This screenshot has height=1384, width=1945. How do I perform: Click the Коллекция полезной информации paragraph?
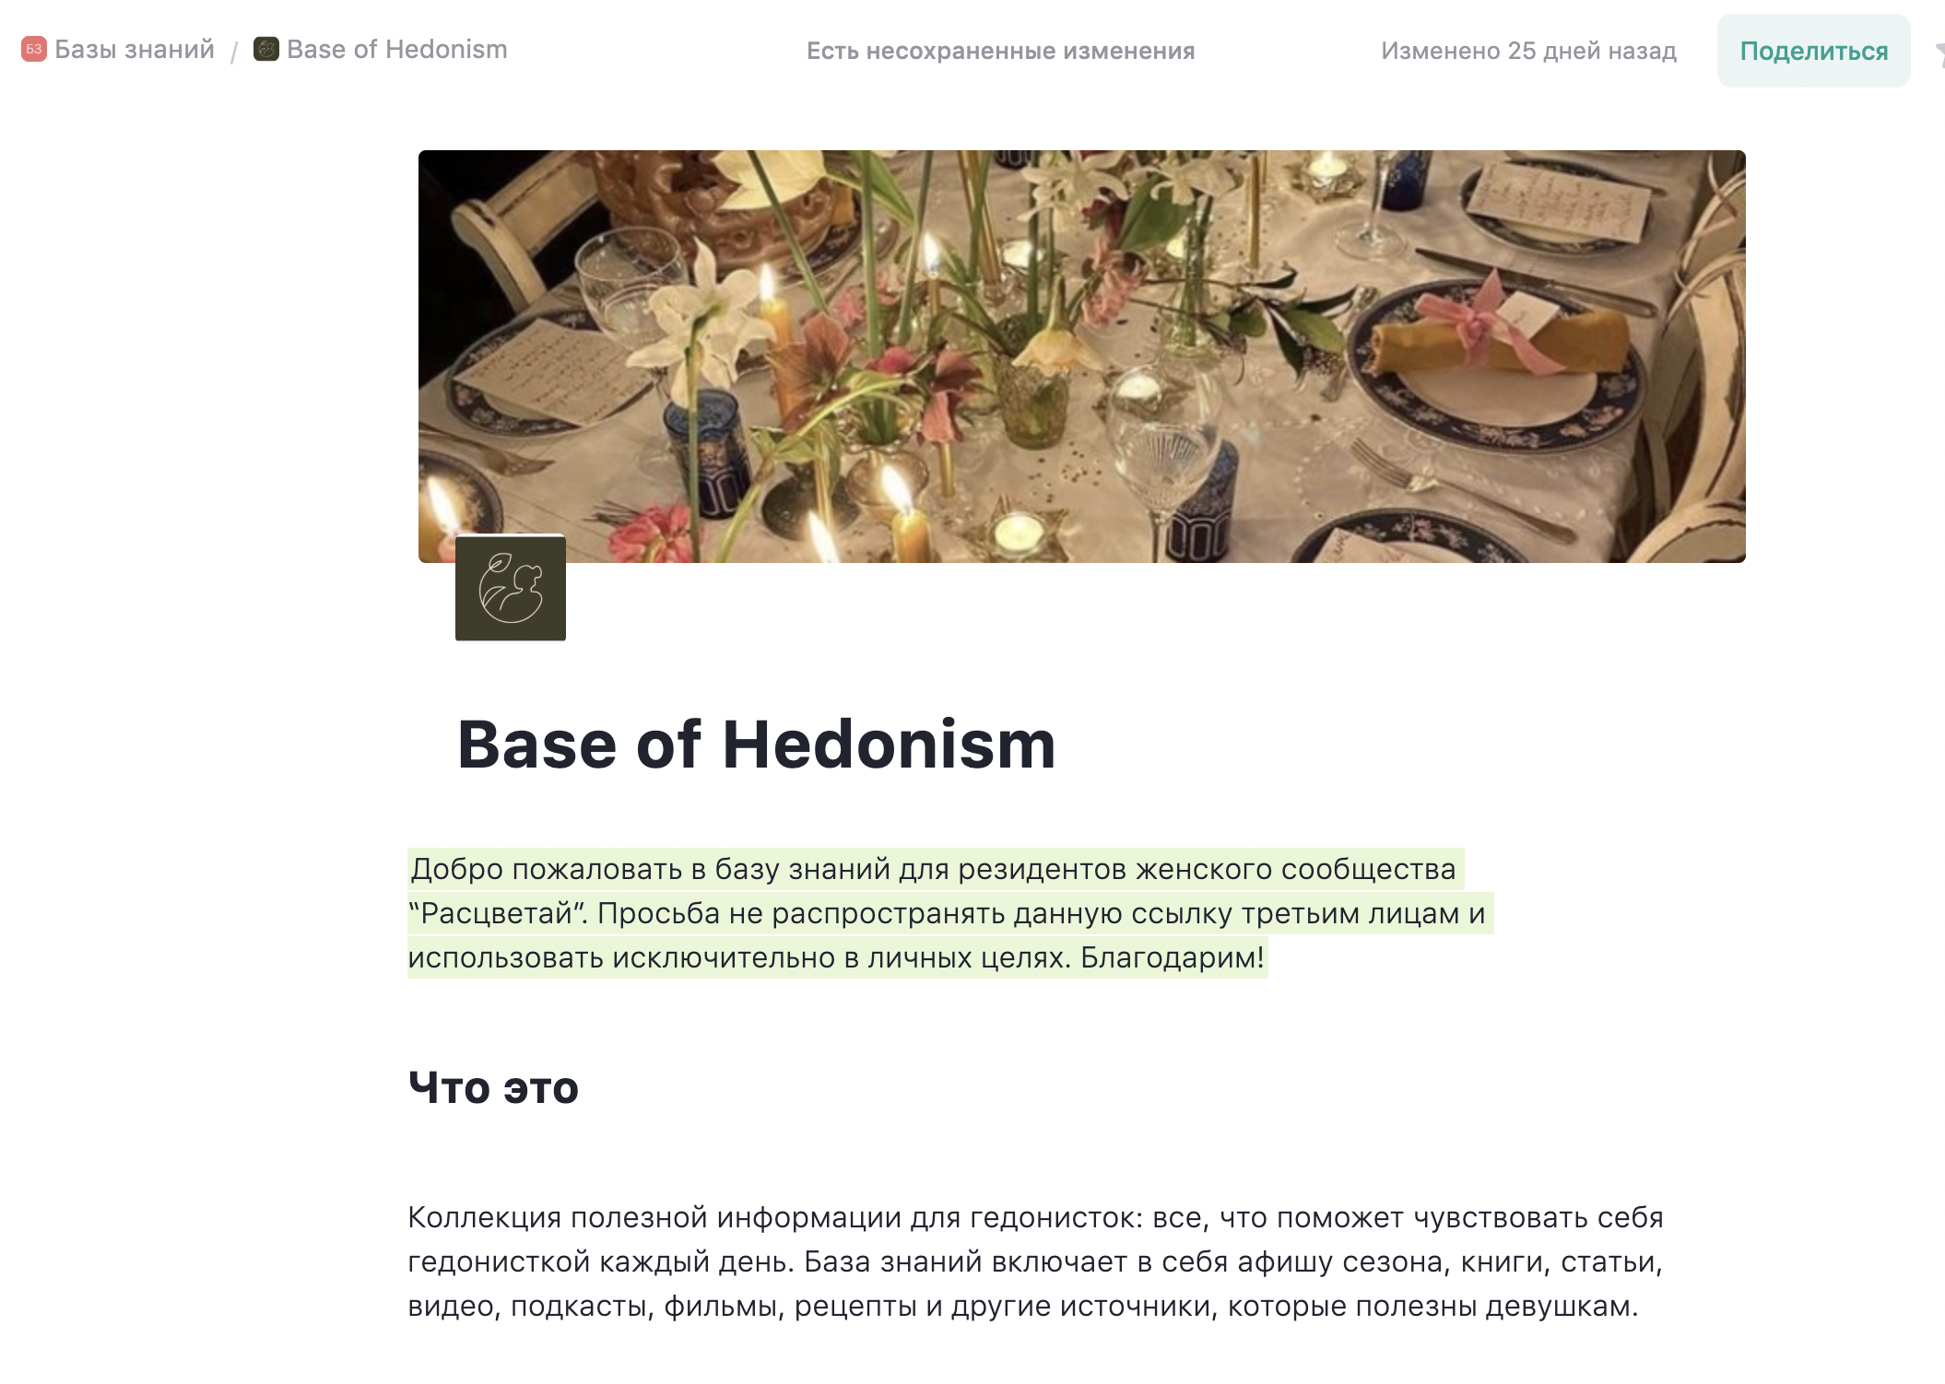coord(1034,1261)
